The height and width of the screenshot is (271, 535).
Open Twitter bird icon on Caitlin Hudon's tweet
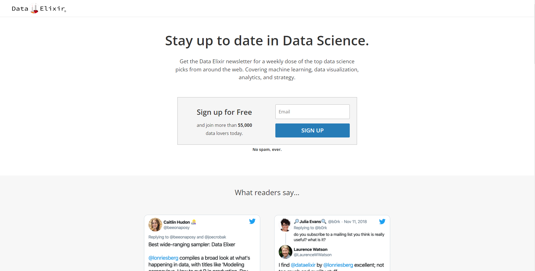pos(252,221)
